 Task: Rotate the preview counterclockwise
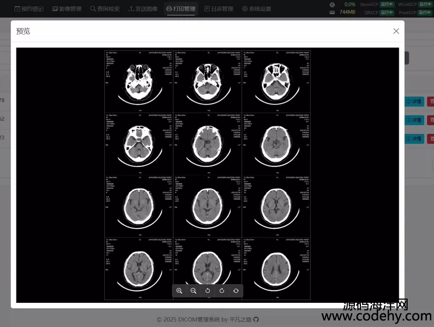pos(208,291)
